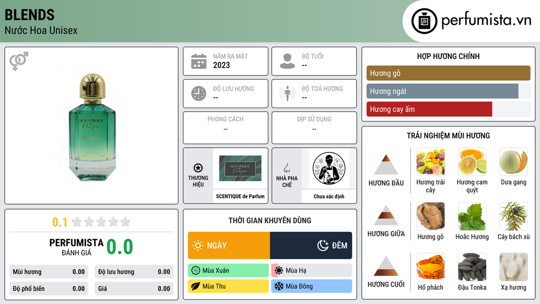Open the Hương cam quýt citrus note image
540x304 pixels.
coord(472,162)
